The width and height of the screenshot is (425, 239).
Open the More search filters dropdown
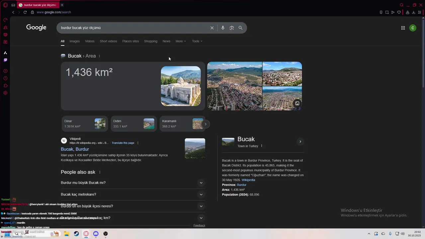181,41
